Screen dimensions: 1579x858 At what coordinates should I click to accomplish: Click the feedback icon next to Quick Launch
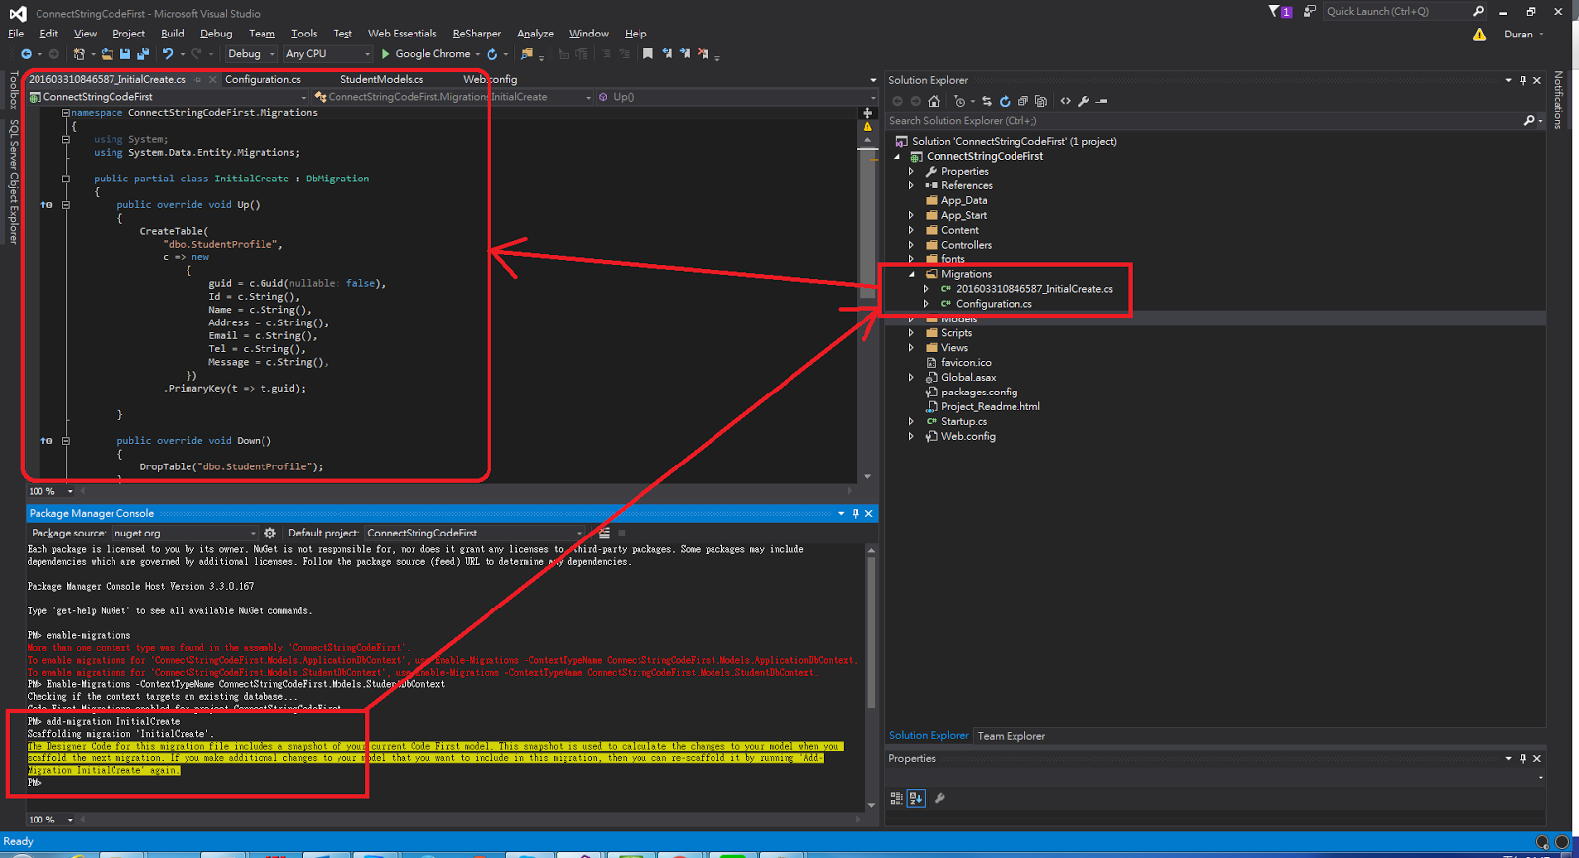click(x=1309, y=12)
